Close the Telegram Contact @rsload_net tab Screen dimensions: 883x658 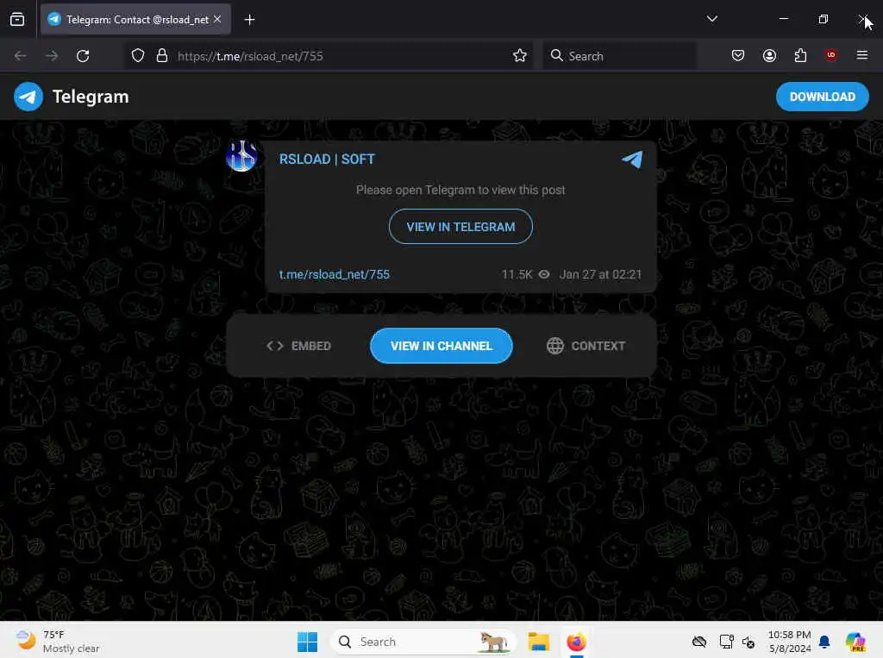pos(217,19)
